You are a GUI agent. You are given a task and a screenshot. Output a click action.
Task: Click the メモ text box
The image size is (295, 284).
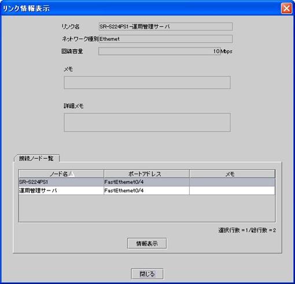[x=147, y=83]
